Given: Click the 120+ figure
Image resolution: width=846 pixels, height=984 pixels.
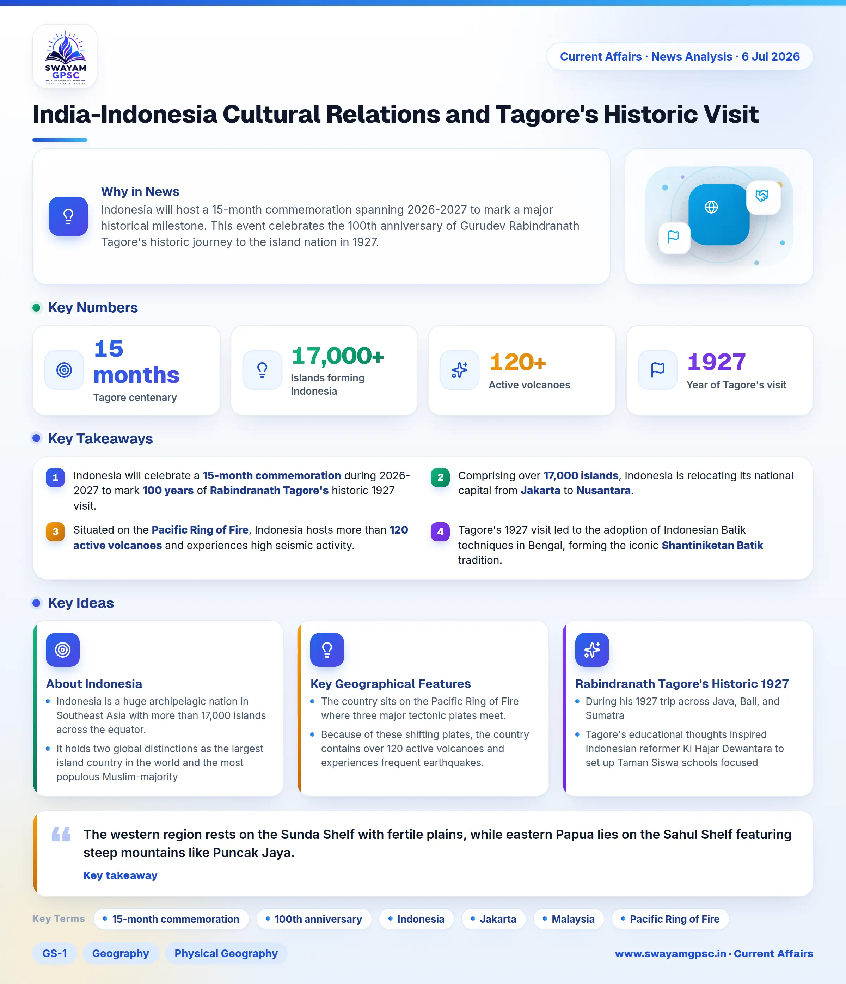Looking at the screenshot, I should tap(518, 362).
